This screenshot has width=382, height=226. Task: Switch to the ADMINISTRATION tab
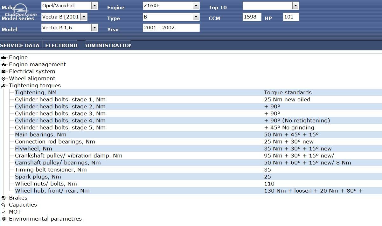pos(108,45)
